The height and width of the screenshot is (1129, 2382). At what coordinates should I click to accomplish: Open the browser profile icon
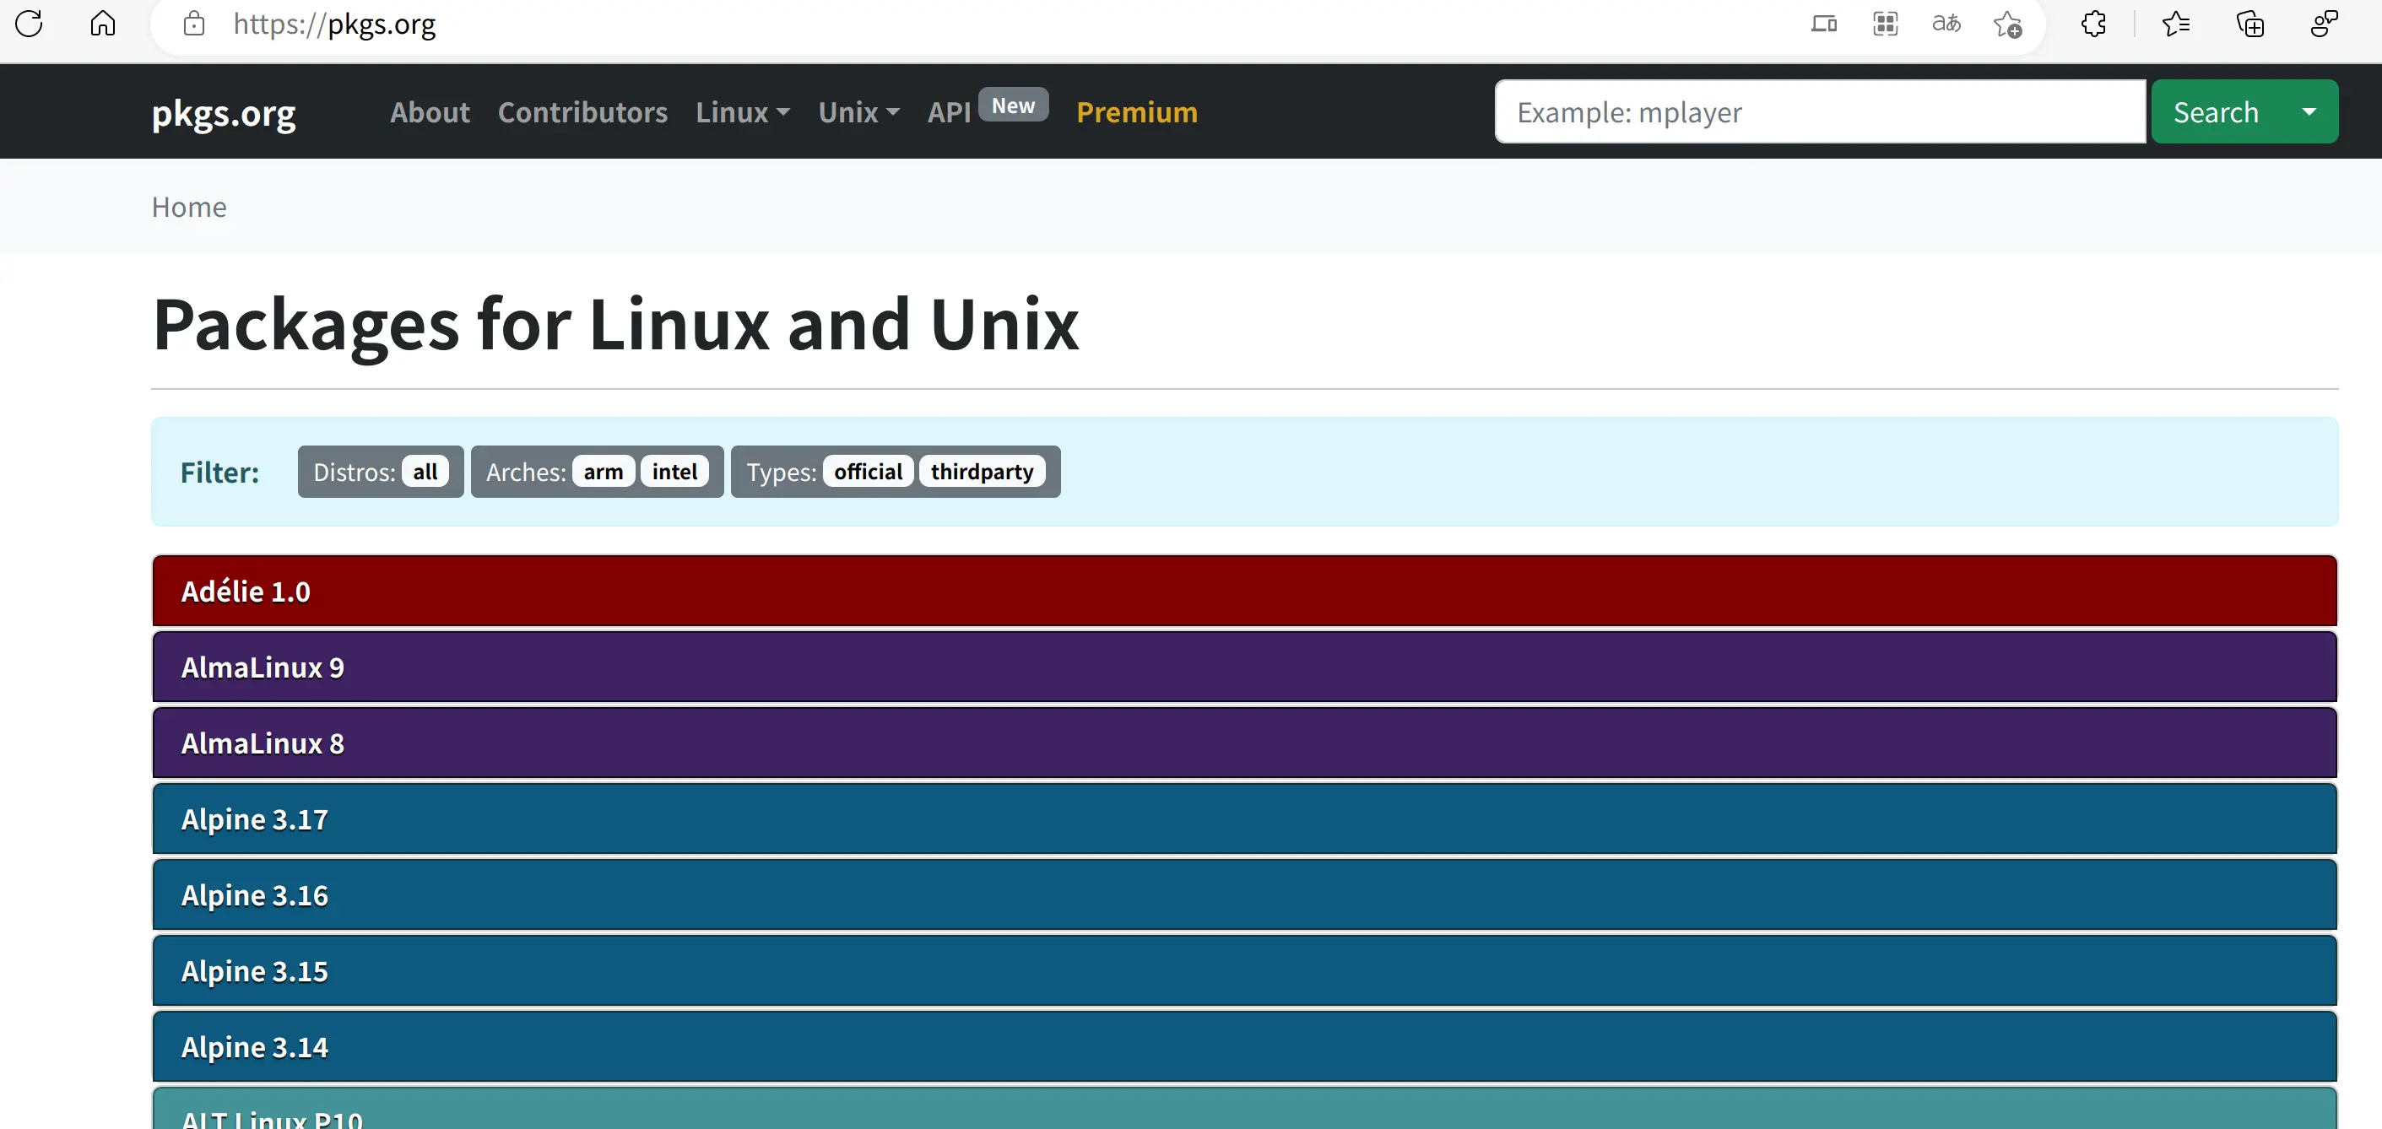tap(2325, 24)
